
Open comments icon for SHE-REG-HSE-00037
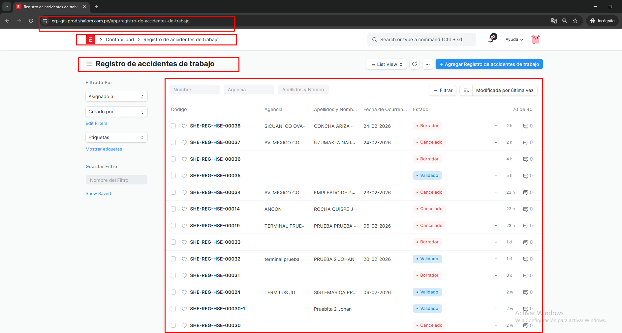pos(525,143)
